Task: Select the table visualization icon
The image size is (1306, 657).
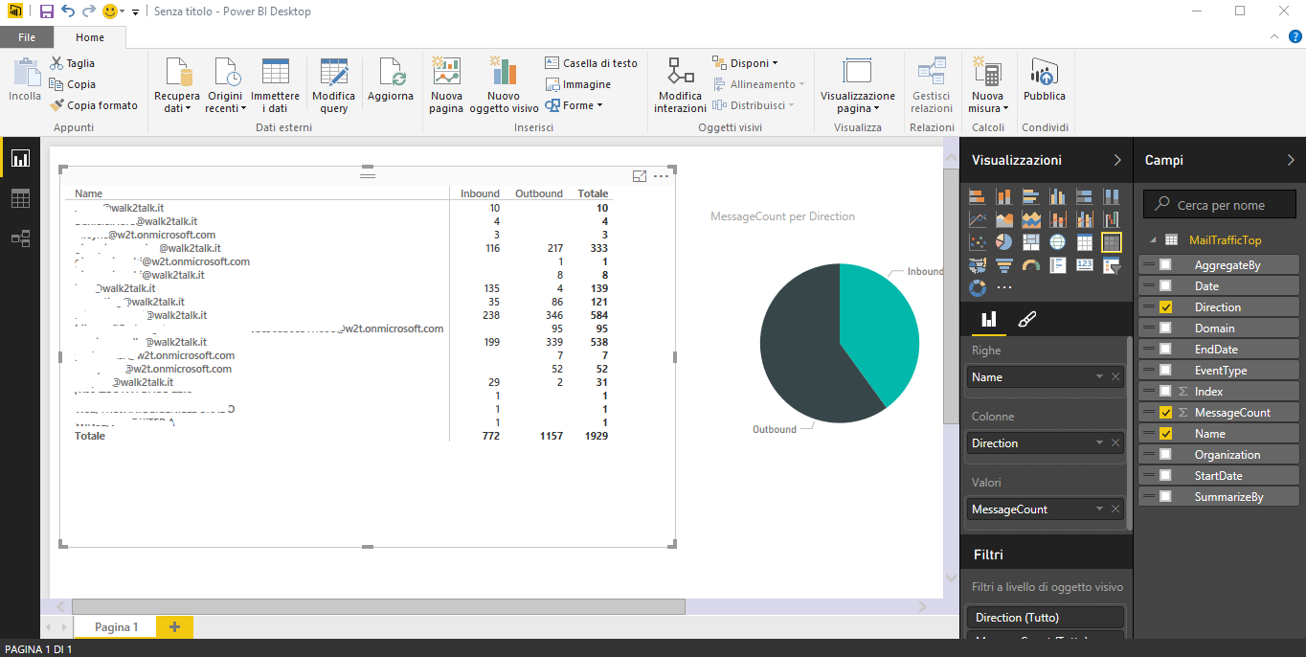Action: [1085, 242]
